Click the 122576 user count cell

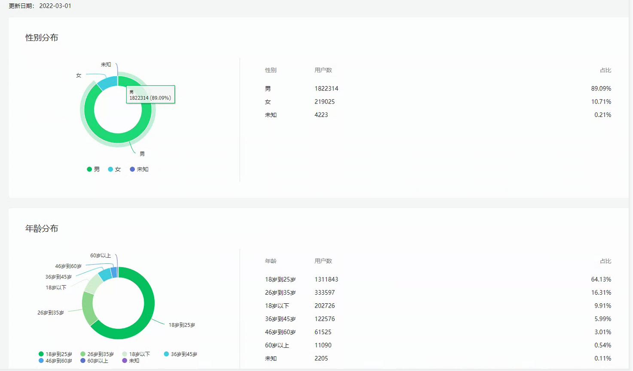coord(325,319)
